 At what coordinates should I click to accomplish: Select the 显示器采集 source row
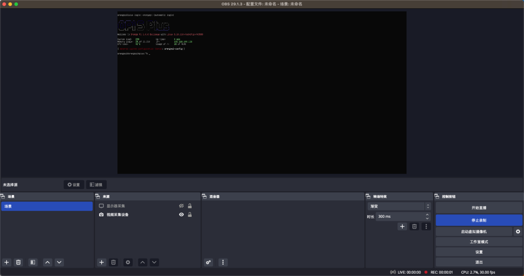(x=147, y=206)
